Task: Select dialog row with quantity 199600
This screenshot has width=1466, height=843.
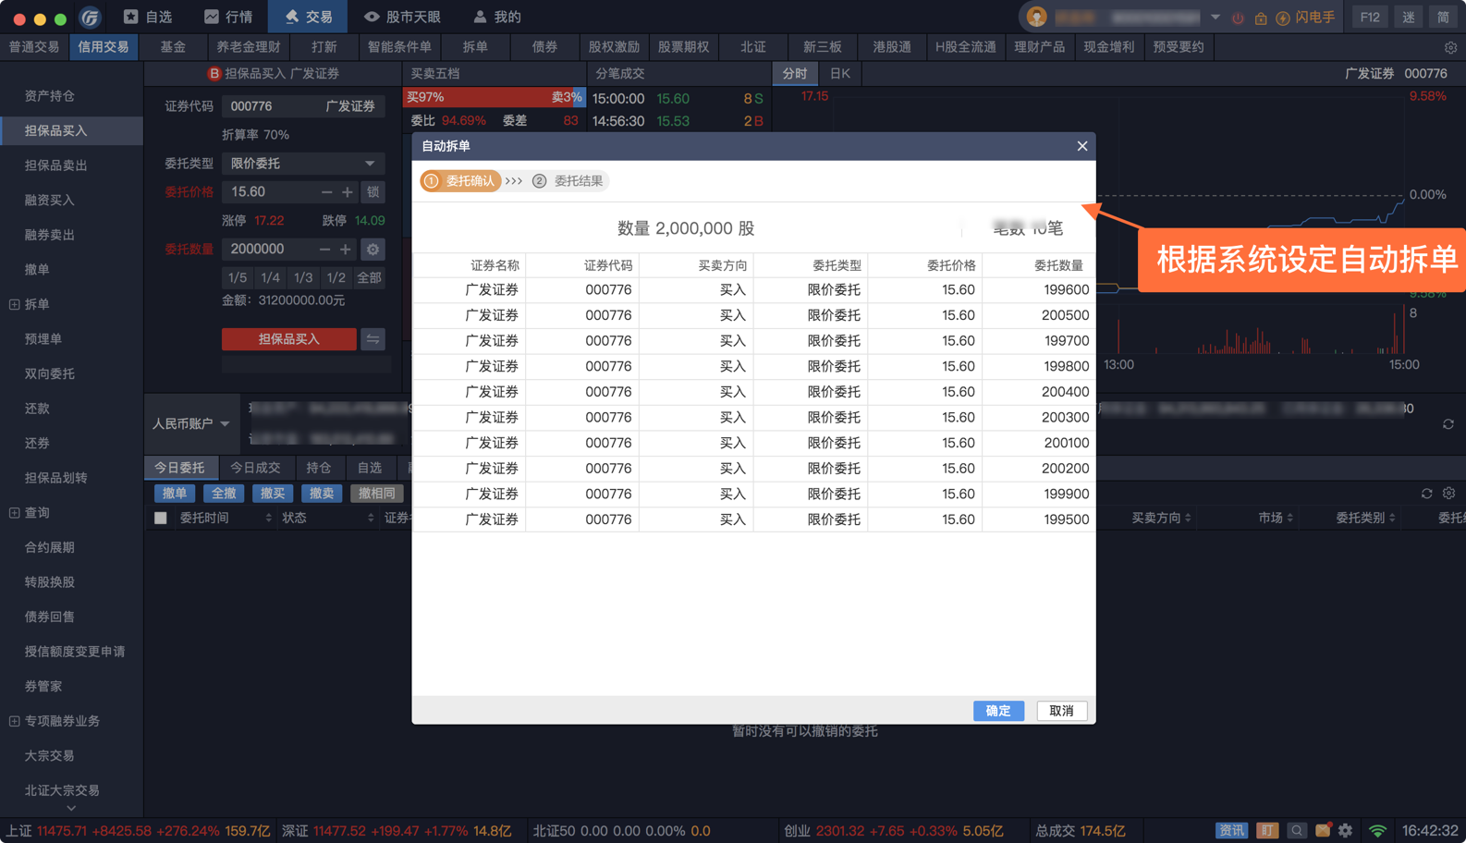Action: [753, 290]
